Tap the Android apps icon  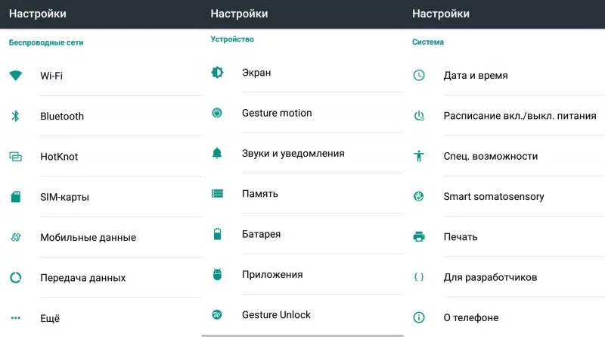coord(217,274)
